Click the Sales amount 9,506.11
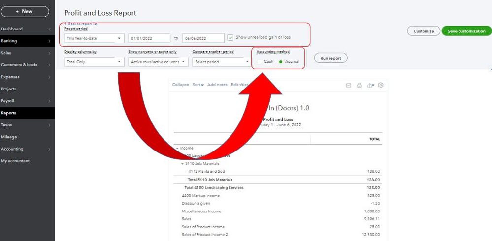Viewport: 492px width, 241px height. pyautogui.click(x=372, y=219)
